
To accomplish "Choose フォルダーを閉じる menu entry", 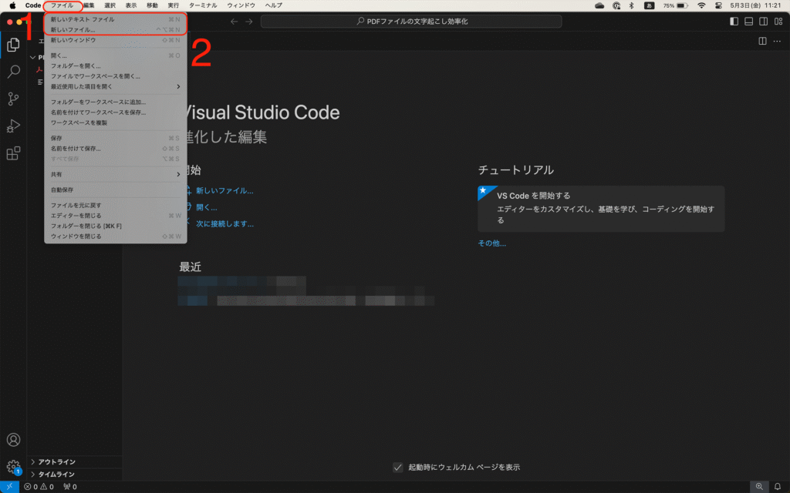I will 116,226.
